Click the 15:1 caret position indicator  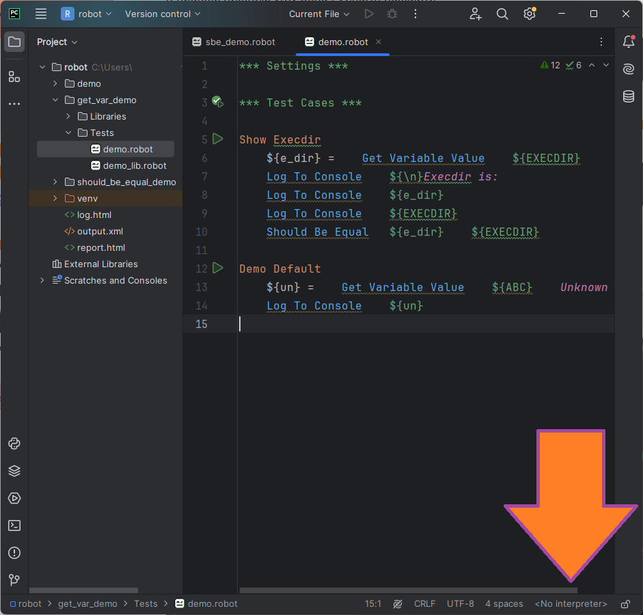click(x=373, y=604)
